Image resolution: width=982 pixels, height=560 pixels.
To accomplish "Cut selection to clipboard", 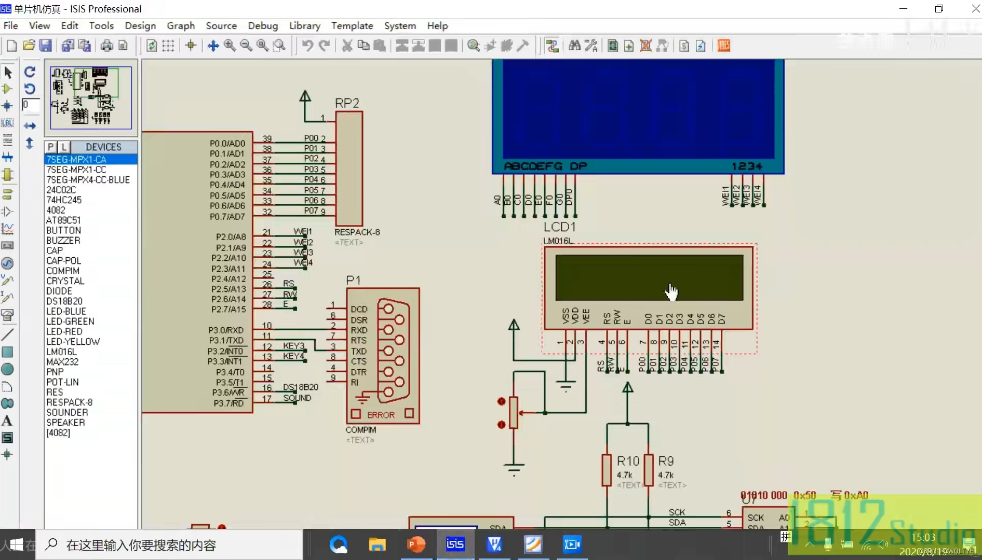I will click(347, 46).
